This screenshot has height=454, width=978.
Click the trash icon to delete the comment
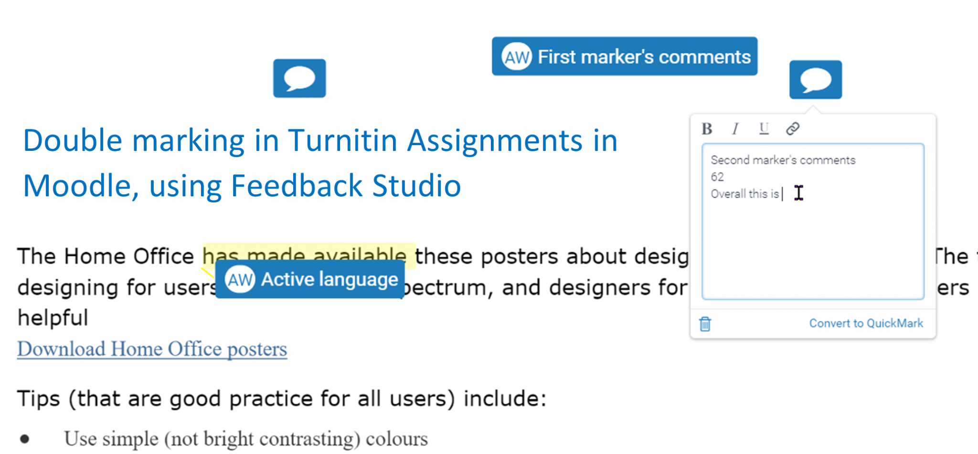(x=705, y=324)
